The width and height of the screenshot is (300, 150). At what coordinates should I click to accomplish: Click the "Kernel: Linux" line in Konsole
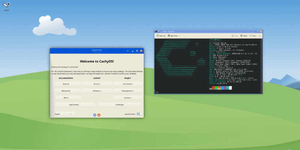(x=223, y=46)
